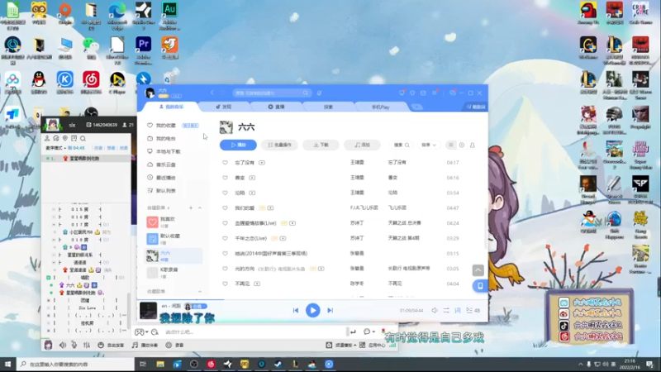
Task: Like 血腥爱情故事(Live) with heart icon
Action: tap(225, 223)
